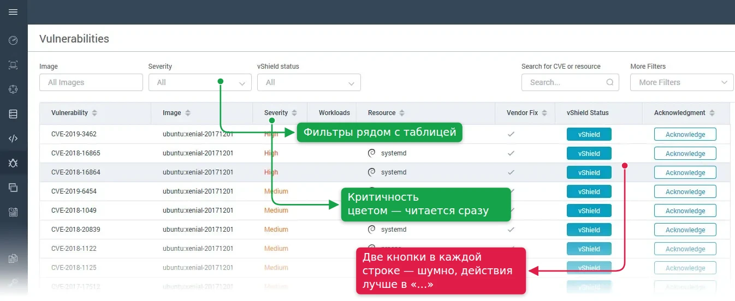Expand the More Filters dropdown
The width and height of the screenshot is (735, 301).
click(682, 82)
